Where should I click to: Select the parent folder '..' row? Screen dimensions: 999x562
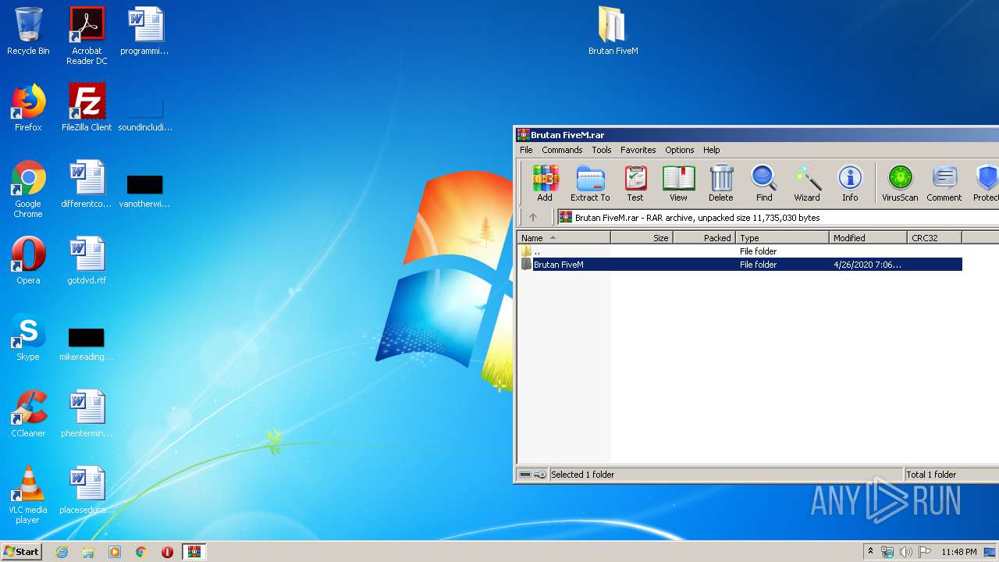(x=740, y=251)
